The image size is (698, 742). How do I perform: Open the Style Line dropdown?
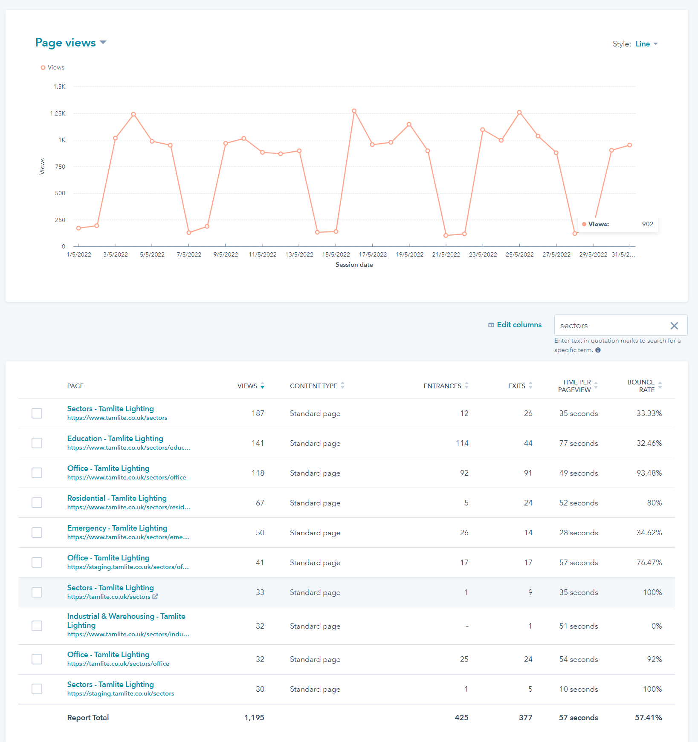click(x=646, y=44)
